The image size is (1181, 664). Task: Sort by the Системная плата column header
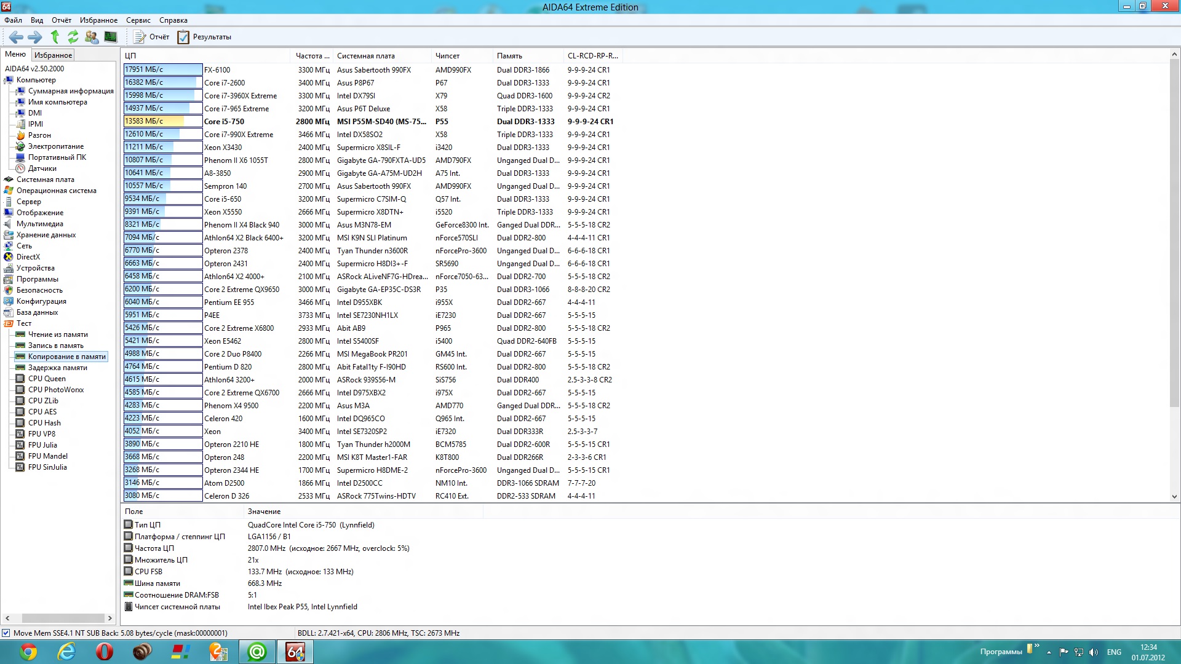[381, 55]
